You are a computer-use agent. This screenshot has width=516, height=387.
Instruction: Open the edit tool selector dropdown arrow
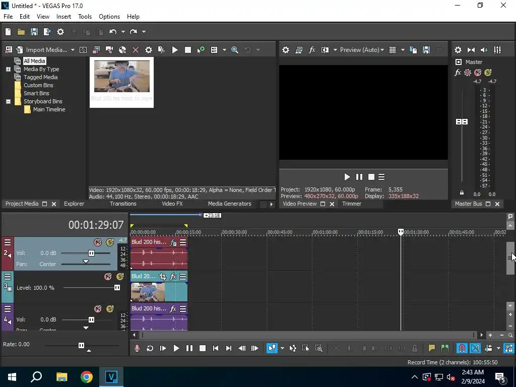point(282,348)
